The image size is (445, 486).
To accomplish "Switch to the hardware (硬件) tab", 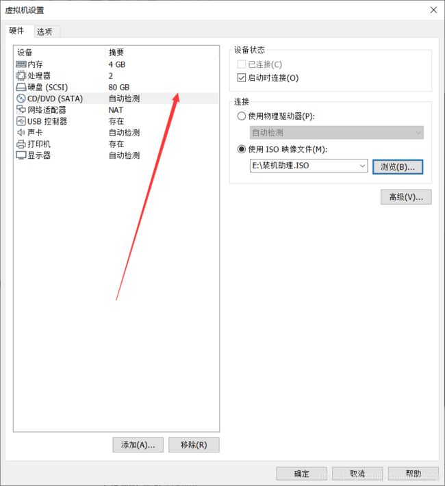I will click(x=16, y=31).
